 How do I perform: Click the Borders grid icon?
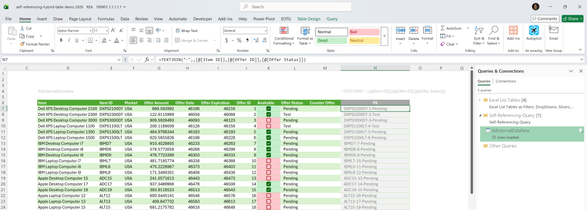pos(90,40)
